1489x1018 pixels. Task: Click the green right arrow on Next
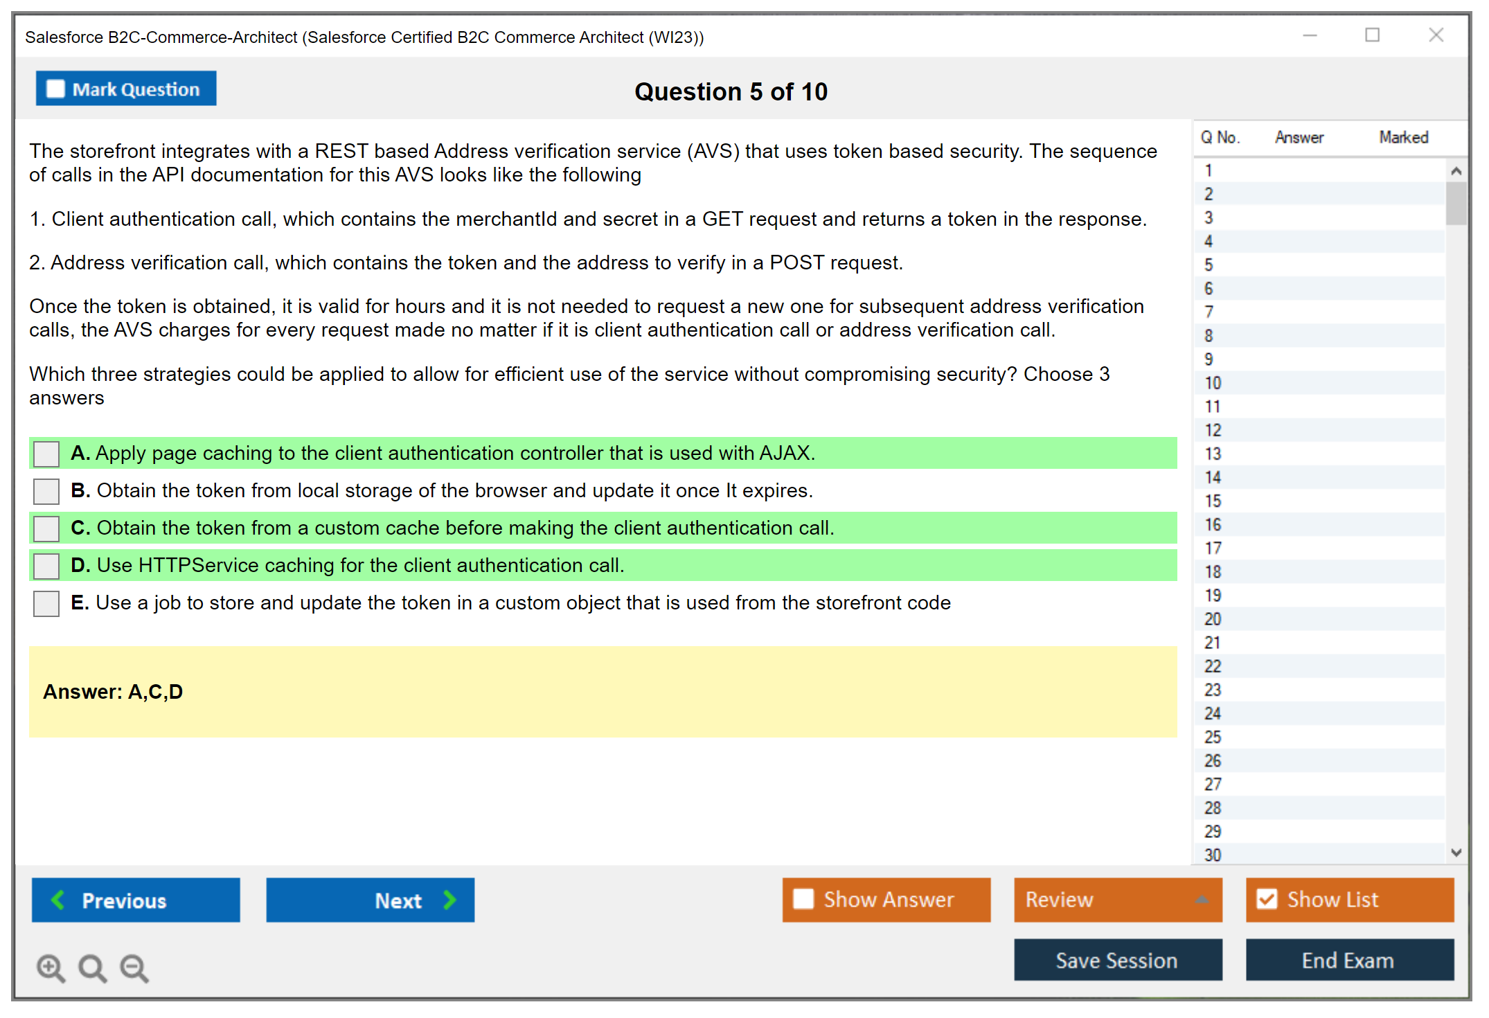pos(449,900)
